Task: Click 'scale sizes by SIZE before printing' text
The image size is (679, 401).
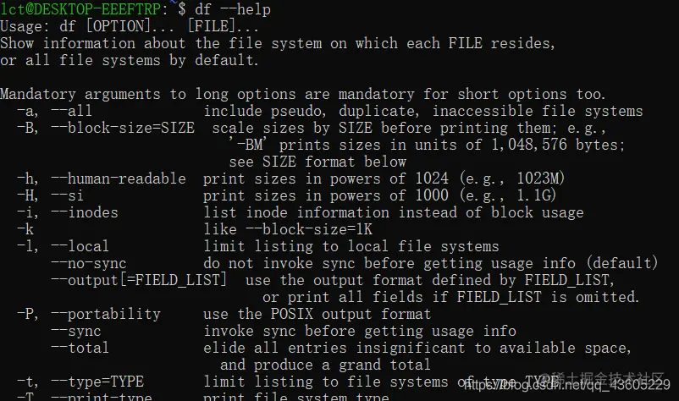Action: [408, 128]
